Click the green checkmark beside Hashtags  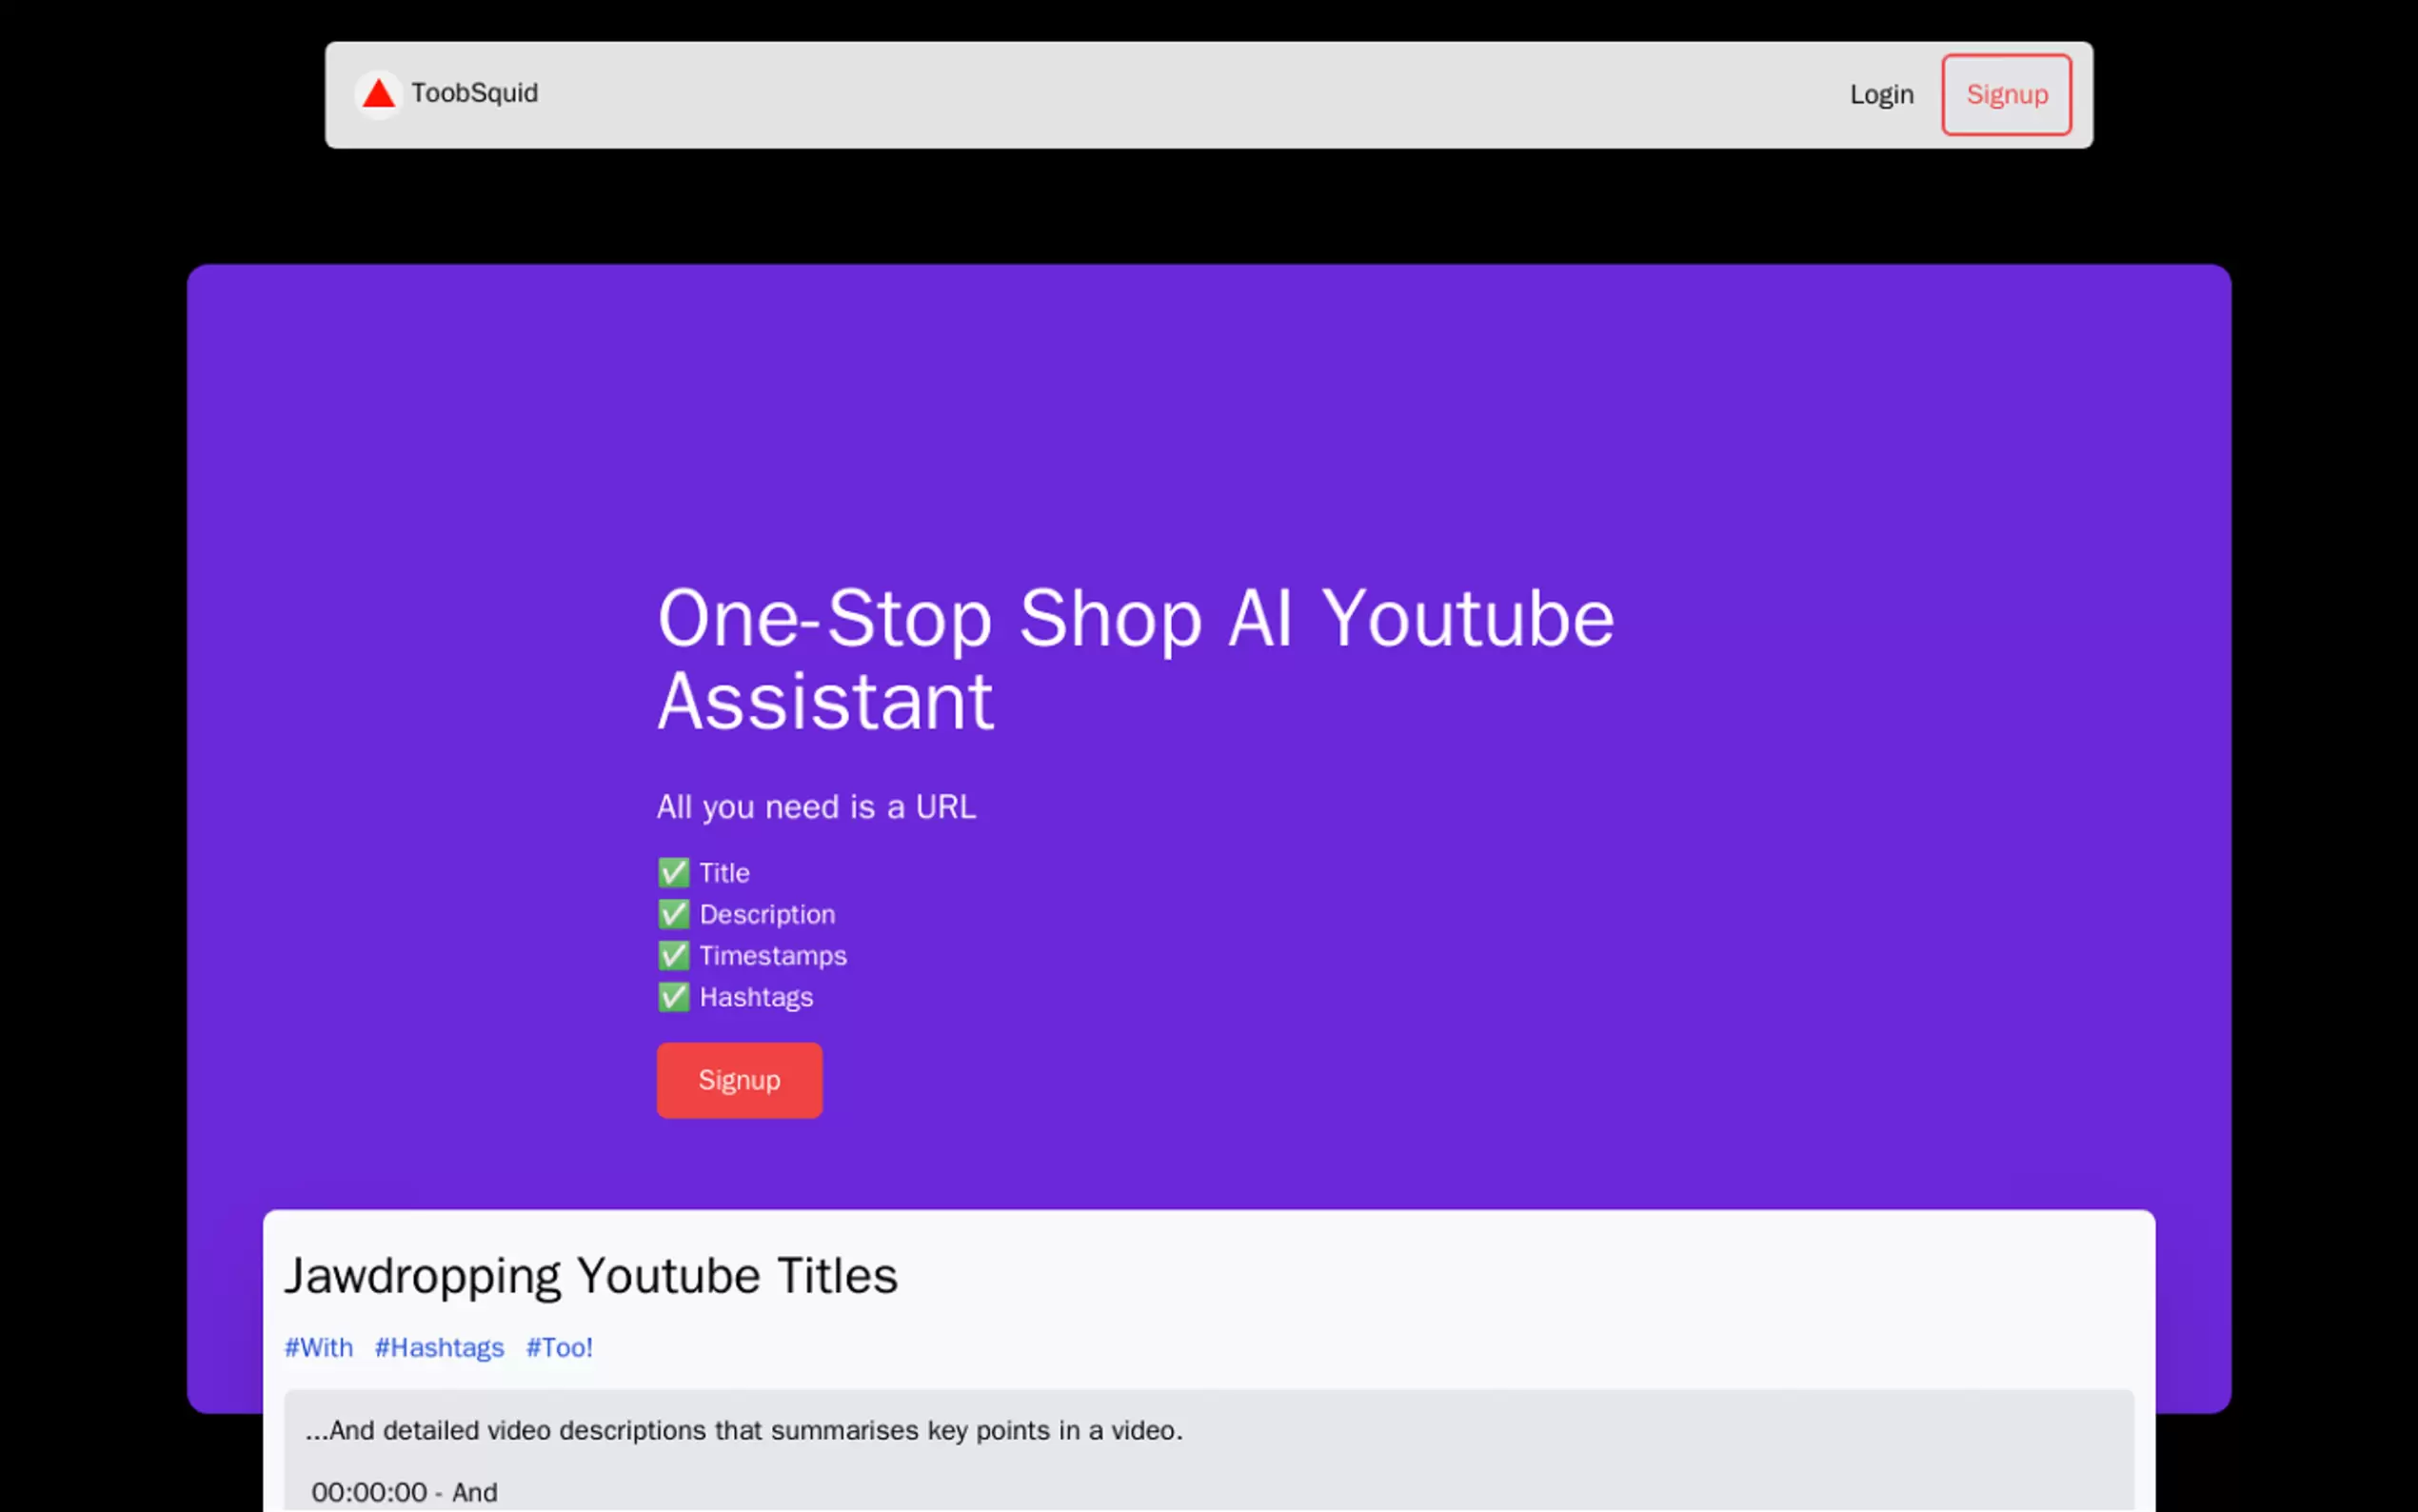coord(674,997)
